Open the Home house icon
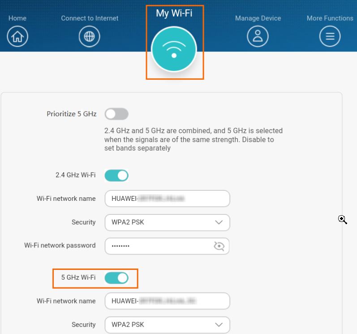This screenshot has width=357, height=334. click(x=17, y=36)
